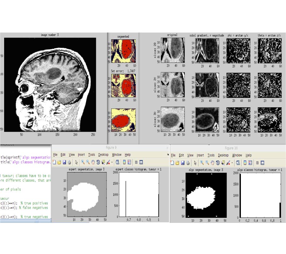The height and width of the screenshot is (254, 286).
Task: Toggle Edit Plot arrow in Figure 9
Action: (x=76, y=162)
